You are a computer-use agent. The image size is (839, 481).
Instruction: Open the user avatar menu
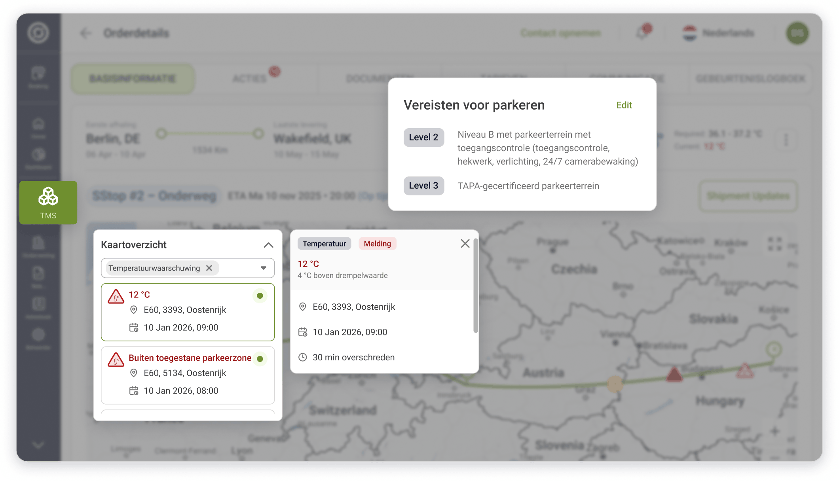pos(797,33)
